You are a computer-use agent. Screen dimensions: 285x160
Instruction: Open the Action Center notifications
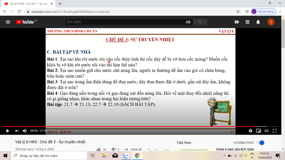278,156
